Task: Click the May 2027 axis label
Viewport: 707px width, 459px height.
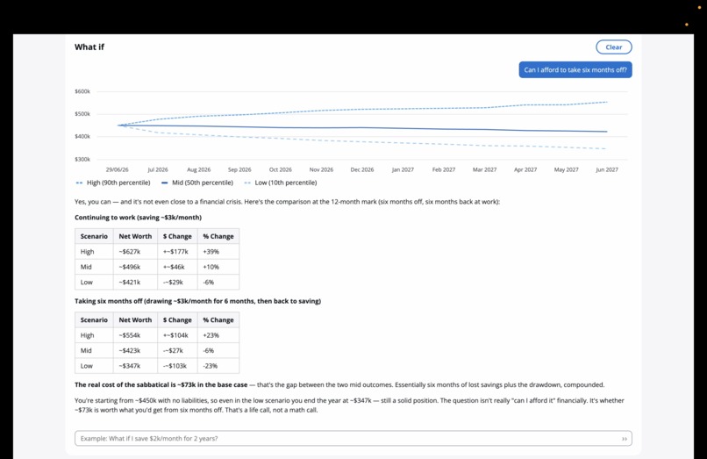Action: 567,169
